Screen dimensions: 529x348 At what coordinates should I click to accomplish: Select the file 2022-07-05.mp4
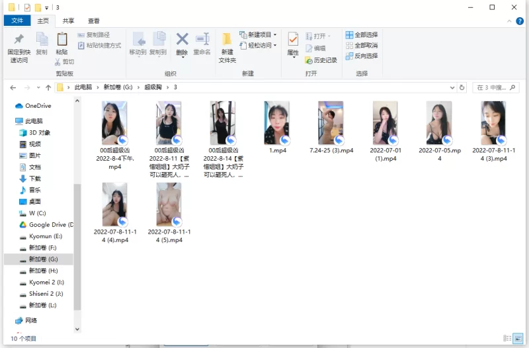(x=440, y=131)
